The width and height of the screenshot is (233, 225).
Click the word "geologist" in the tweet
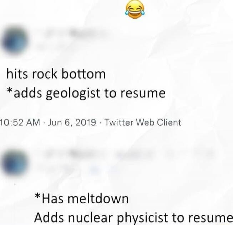73,94
